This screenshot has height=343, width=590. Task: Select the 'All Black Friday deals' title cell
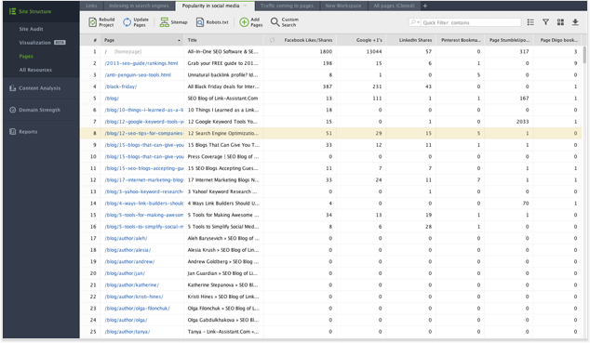pyautogui.click(x=223, y=86)
